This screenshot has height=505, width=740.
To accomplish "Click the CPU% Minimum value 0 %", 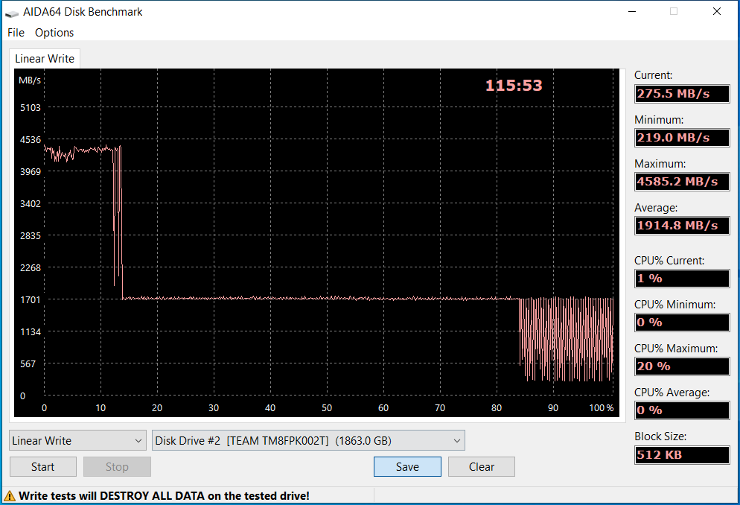I will [x=682, y=323].
